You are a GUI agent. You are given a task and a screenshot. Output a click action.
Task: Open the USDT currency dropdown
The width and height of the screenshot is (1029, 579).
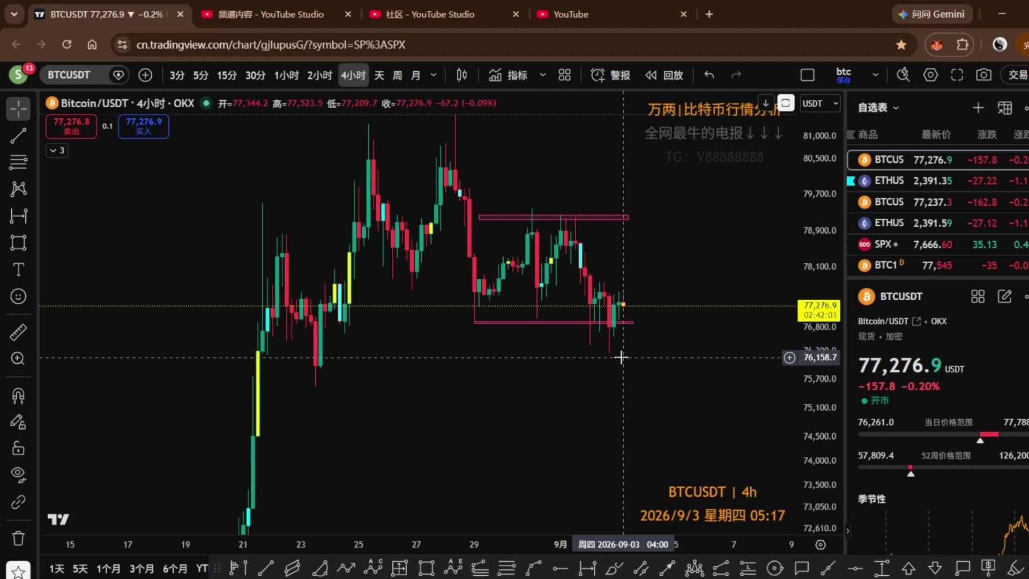(820, 103)
